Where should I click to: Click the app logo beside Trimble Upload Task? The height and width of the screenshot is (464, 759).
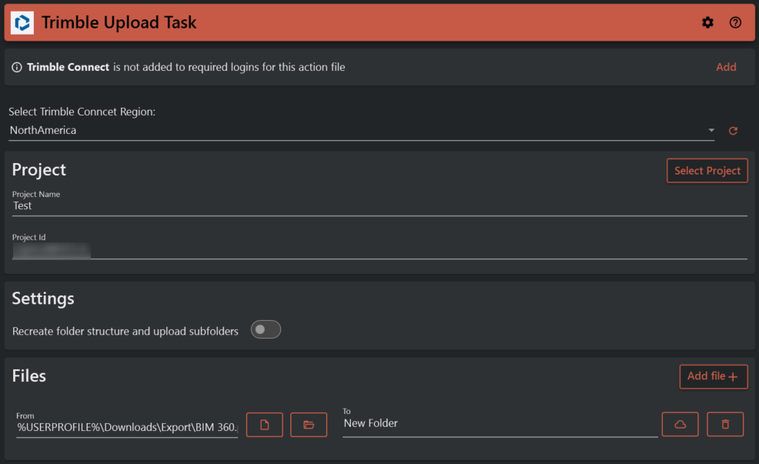tap(22, 23)
